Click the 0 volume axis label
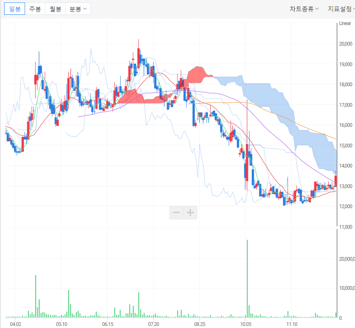 (x=340, y=318)
